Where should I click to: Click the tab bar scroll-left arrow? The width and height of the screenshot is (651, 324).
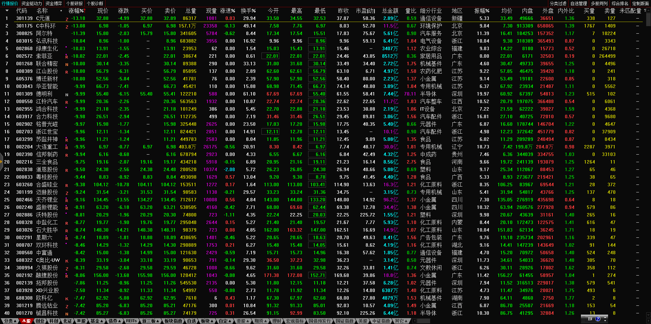tap(415, 321)
